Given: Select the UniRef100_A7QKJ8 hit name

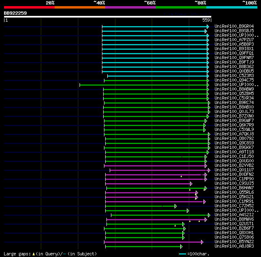Looking at the screenshot, I should pyautogui.click(x=234, y=134).
